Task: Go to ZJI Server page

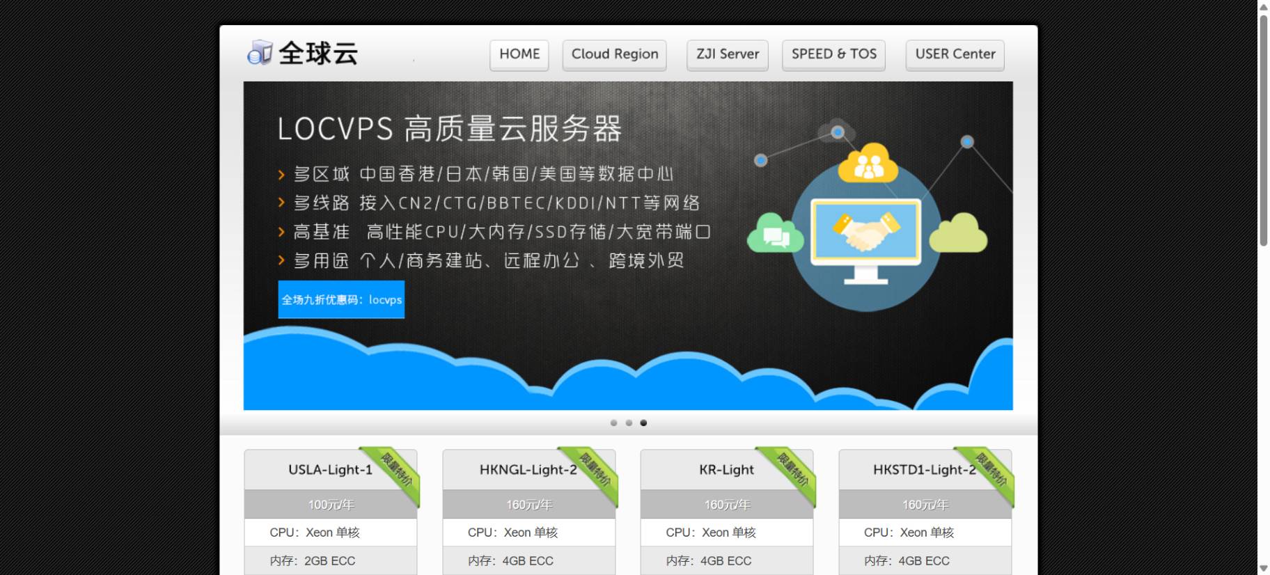Action: (x=728, y=54)
